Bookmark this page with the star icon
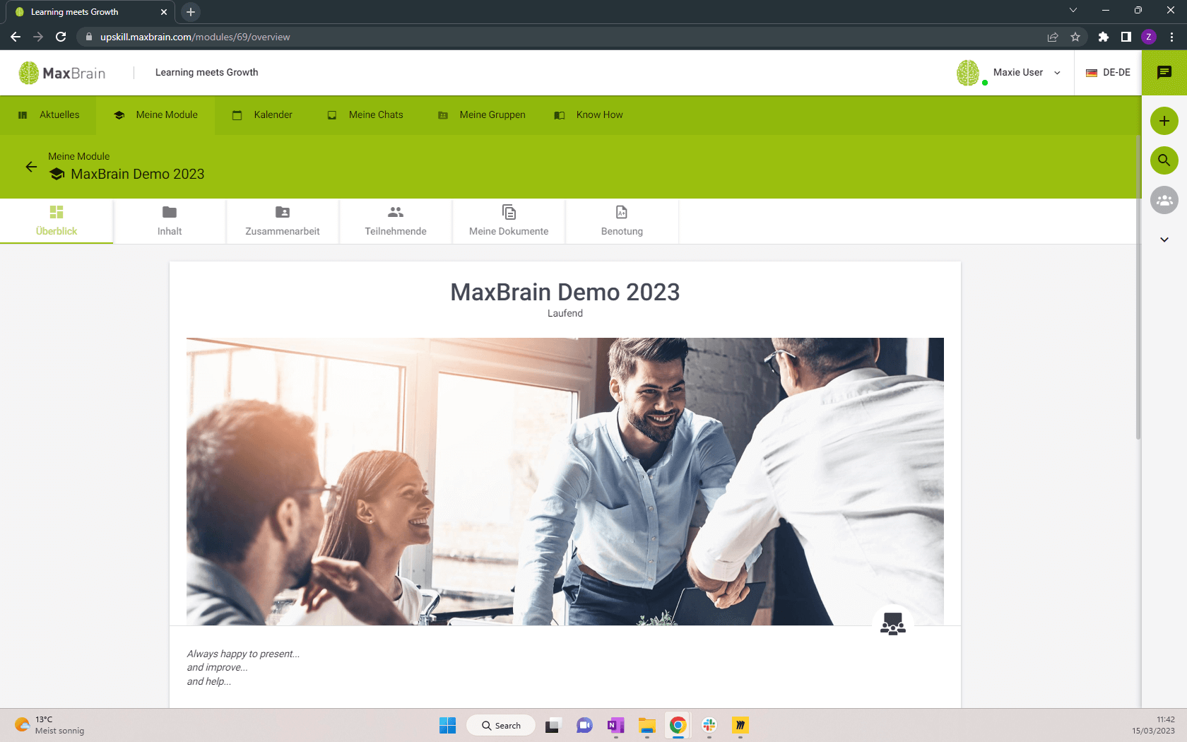The image size is (1187, 742). tap(1075, 37)
